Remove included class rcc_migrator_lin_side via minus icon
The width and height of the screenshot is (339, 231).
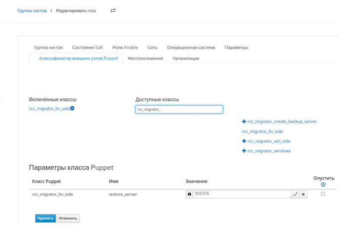click(x=72, y=109)
